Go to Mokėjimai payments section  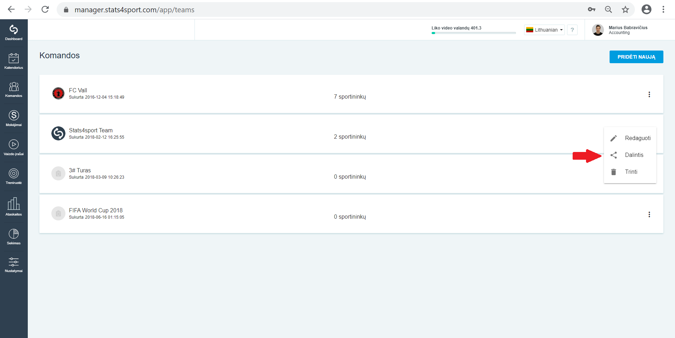tap(14, 118)
